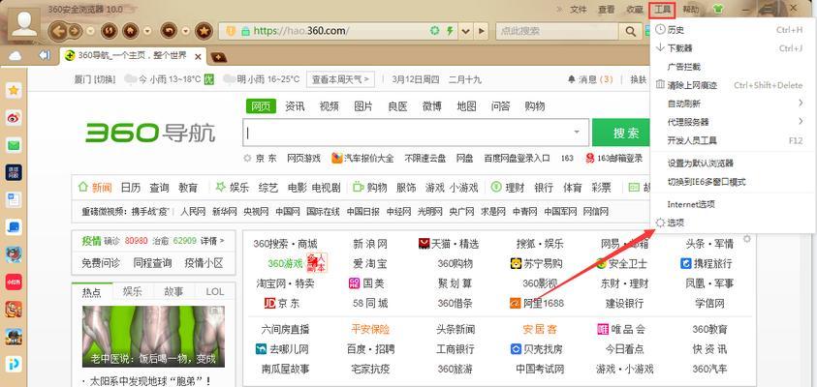Viewport: 817px width, 387px height.
Task: Click the restore closed tab undo icon
Action: pos(169,31)
